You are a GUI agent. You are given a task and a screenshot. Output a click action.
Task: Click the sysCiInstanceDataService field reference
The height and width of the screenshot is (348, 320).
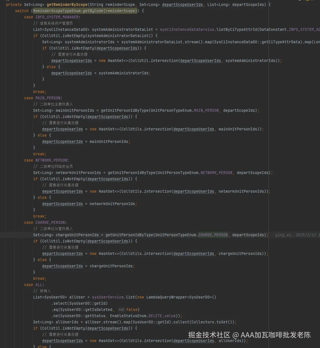pyautogui.click(x=187, y=29)
